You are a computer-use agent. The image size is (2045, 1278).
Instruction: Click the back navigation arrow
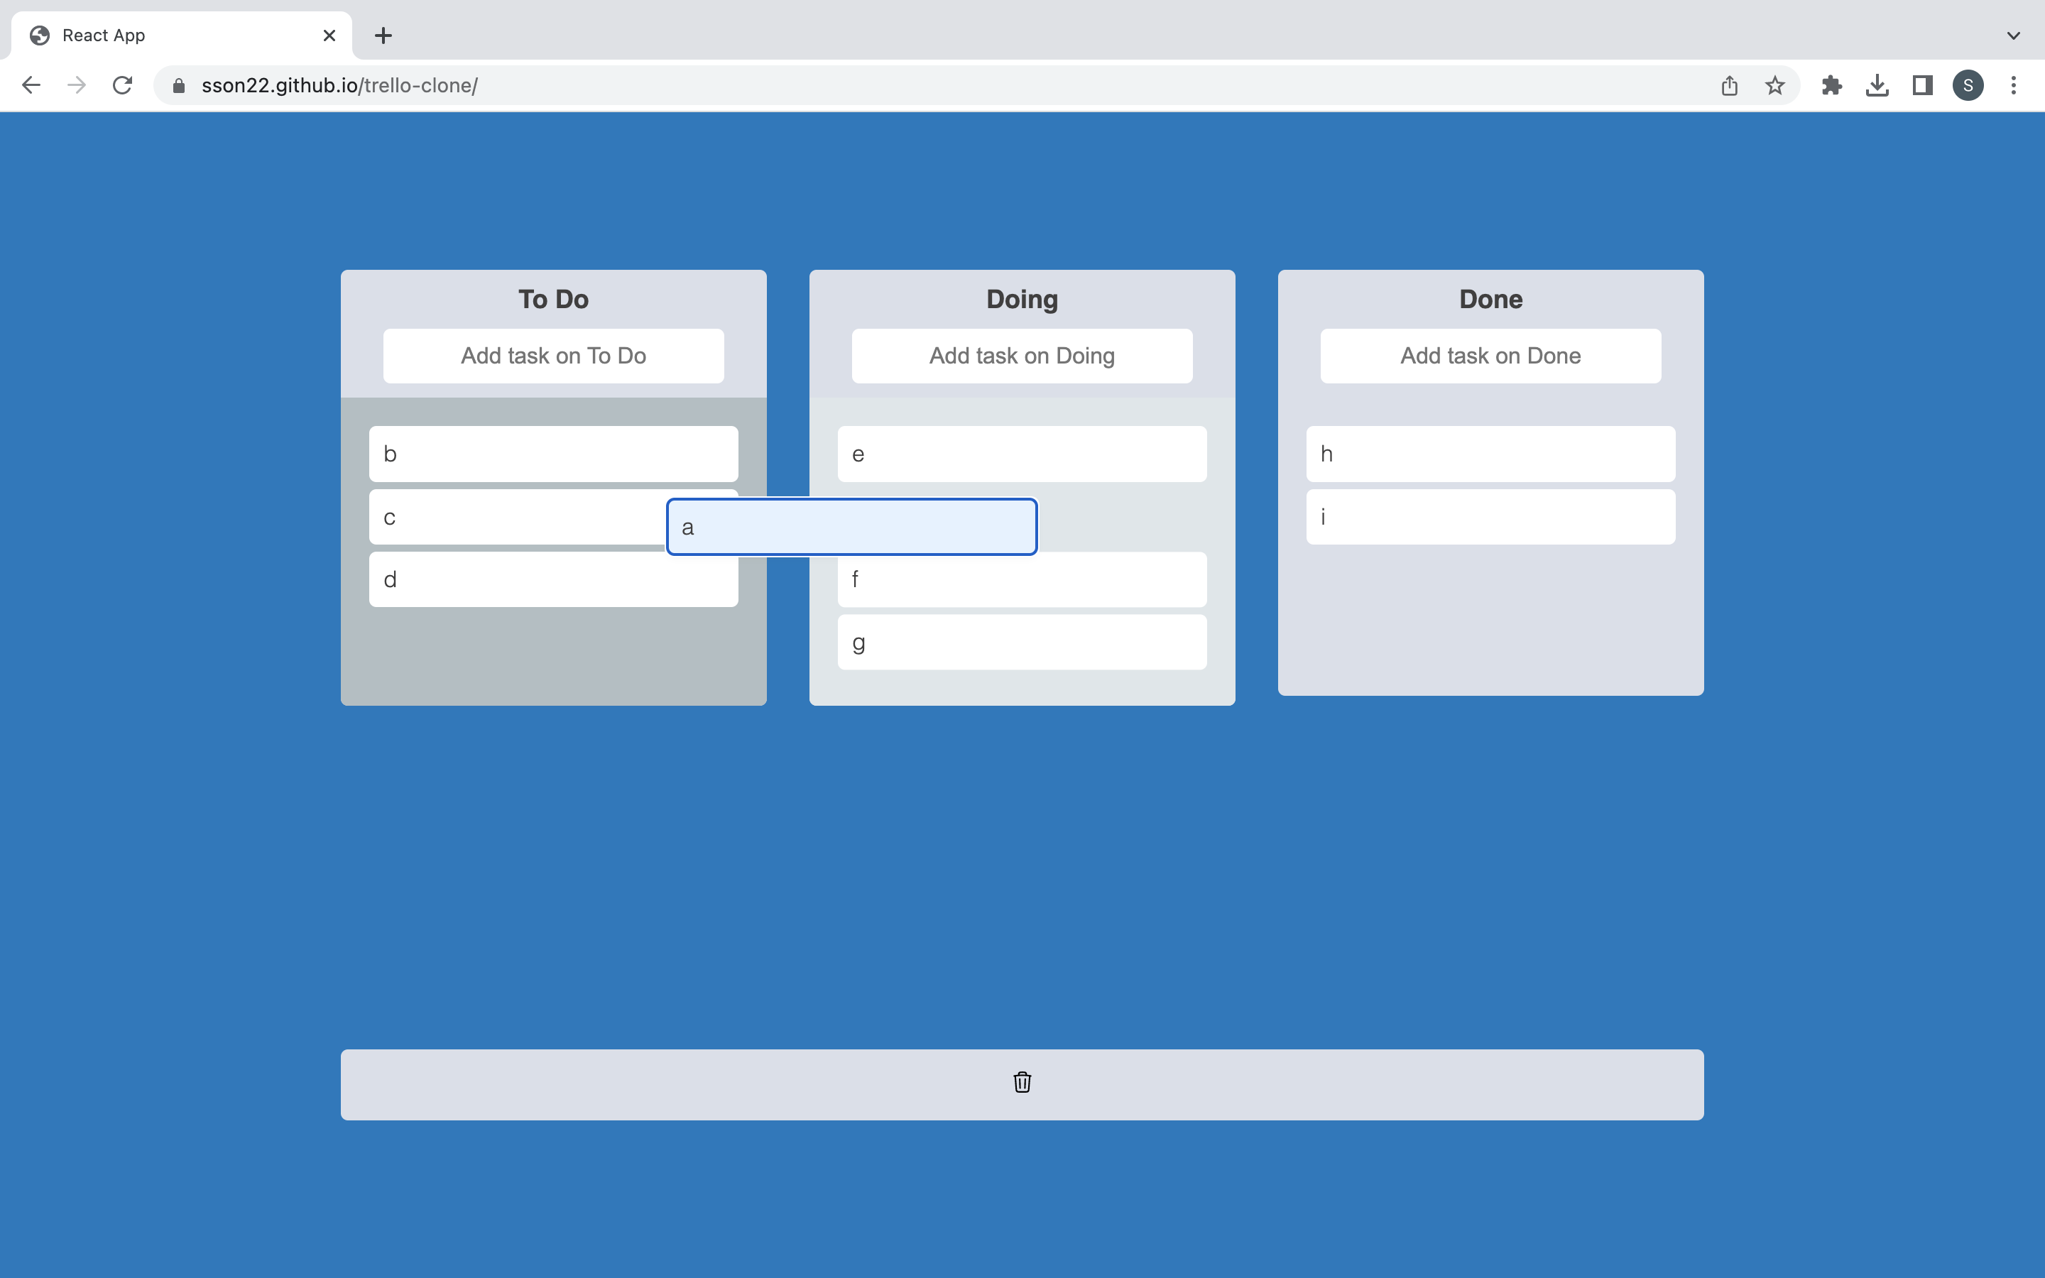31,84
